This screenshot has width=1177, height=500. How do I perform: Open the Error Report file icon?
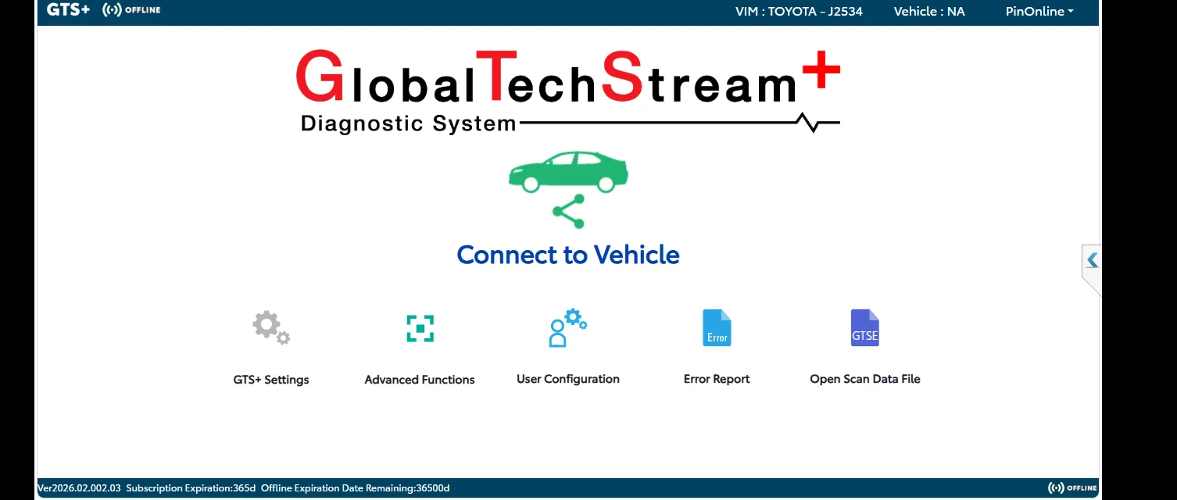[x=717, y=327]
